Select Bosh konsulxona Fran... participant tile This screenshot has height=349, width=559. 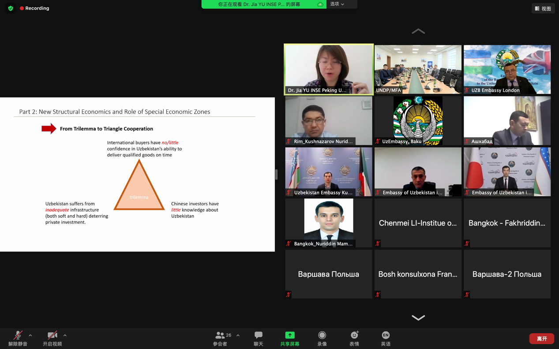point(418,274)
